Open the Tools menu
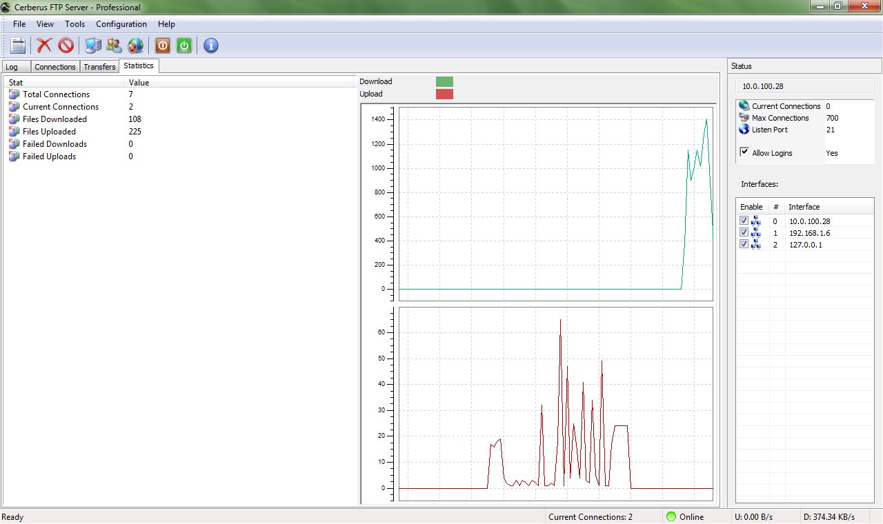The image size is (883, 524). point(75,24)
